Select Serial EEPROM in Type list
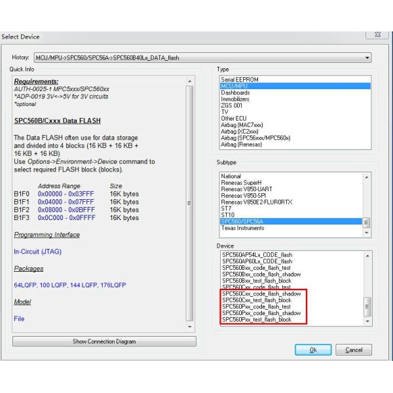The image size is (393, 393). (x=240, y=80)
